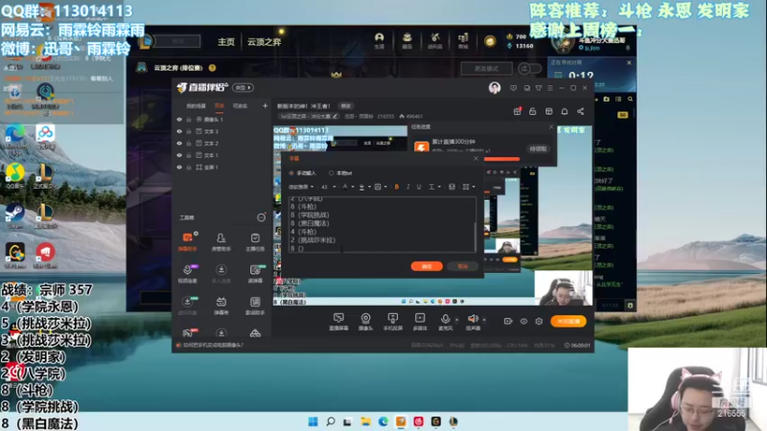Viewport: 767px width, 431px height.
Task: Expand speaker options arrow
Action: [484, 320]
